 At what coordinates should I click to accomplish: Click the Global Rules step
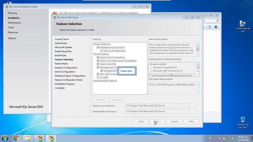(x=61, y=43)
